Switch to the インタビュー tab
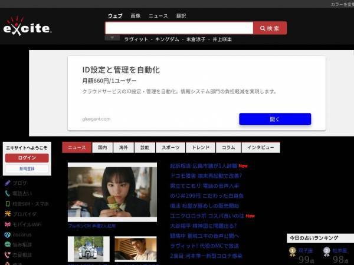Image resolution: width=354 pixels, height=265 pixels. (261, 148)
